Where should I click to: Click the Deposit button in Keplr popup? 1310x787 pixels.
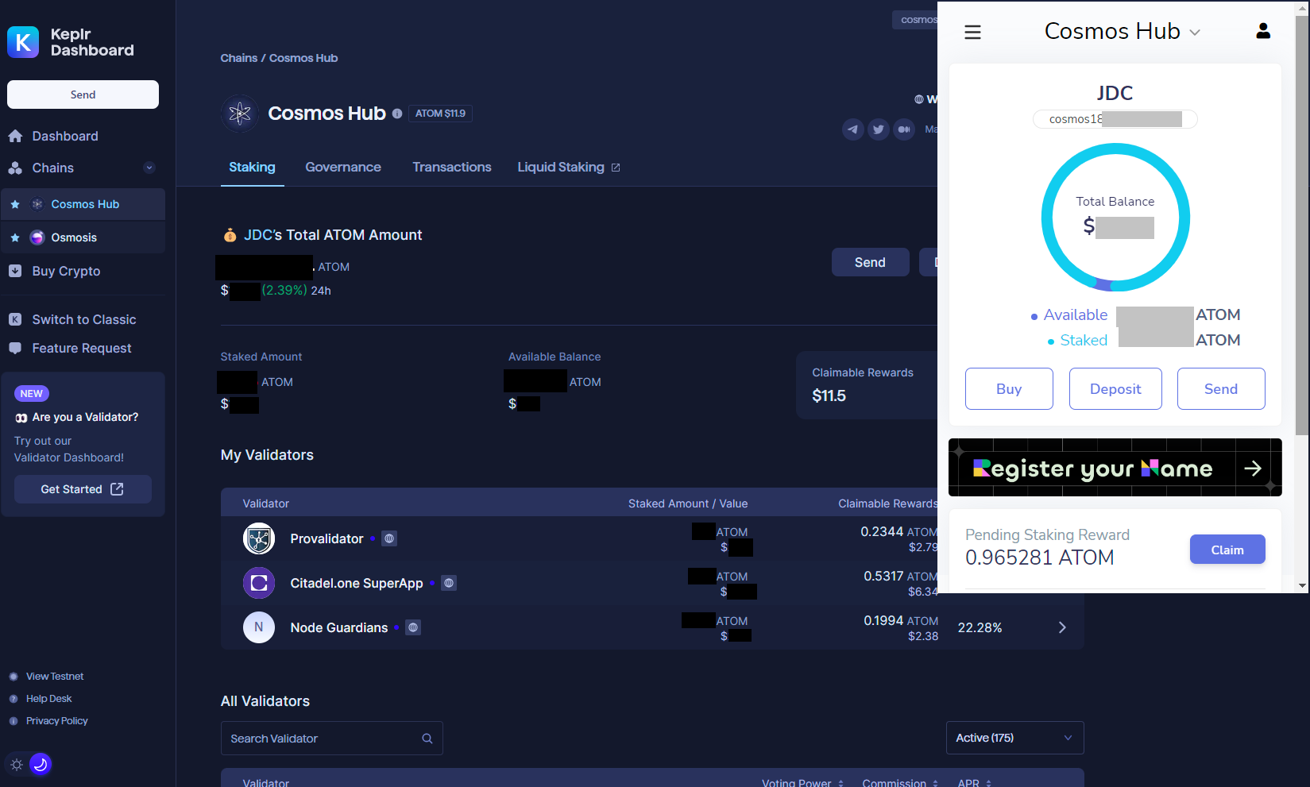click(1115, 389)
